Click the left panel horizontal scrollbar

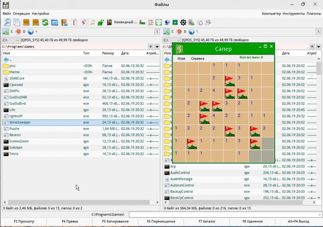point(79,202)
